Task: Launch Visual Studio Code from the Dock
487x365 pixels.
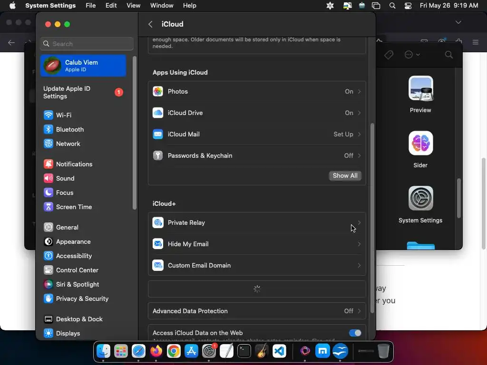Action: coord(279,351)
